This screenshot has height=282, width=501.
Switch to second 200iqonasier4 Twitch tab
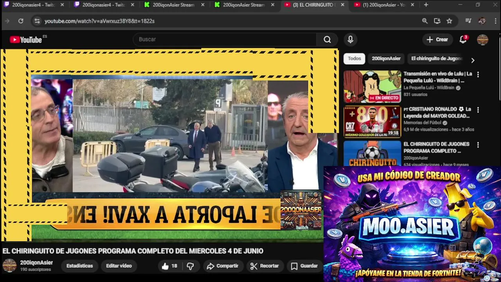point(105,5)
